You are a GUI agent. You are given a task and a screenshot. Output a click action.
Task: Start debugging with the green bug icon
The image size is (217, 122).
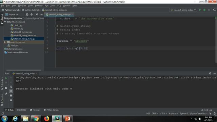pos(204,10)
